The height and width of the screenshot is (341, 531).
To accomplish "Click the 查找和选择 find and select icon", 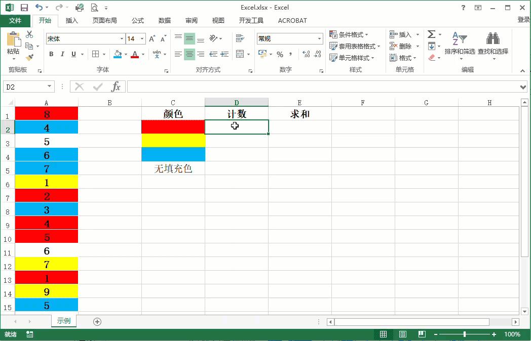I will 492,46.
